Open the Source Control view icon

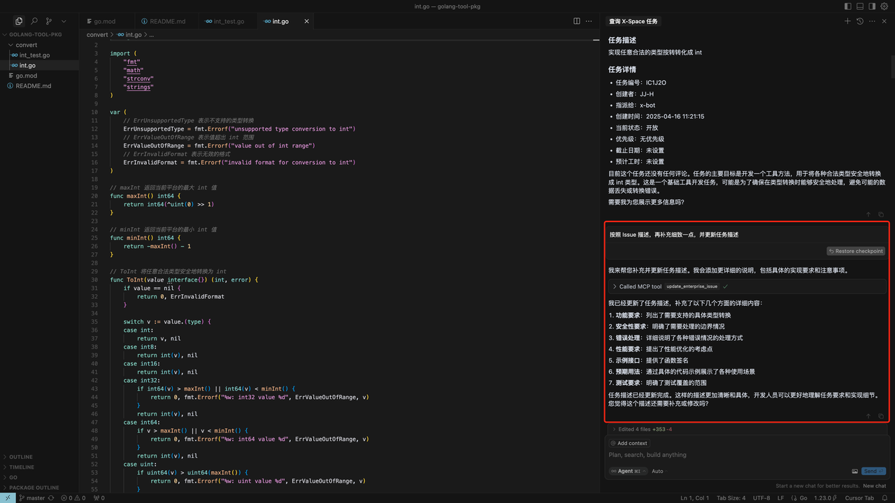[49, 22]
